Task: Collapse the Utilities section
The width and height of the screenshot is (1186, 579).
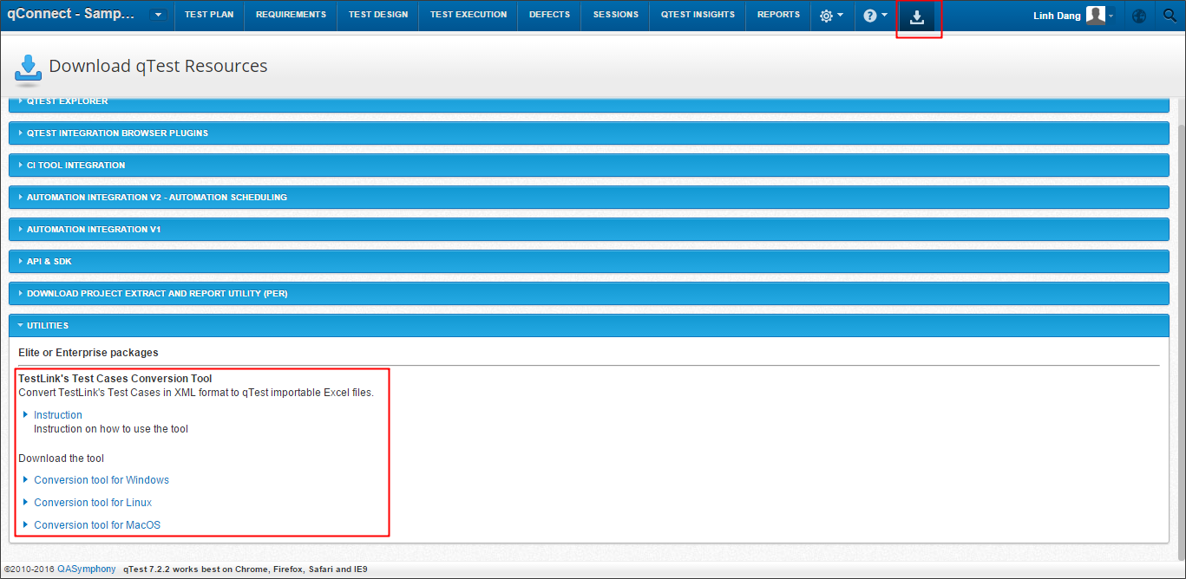Action: [x=589, y=326]
